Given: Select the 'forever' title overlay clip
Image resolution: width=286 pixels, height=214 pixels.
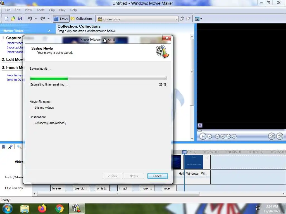Looking at the screenshot, I should (x=58, y=188).
